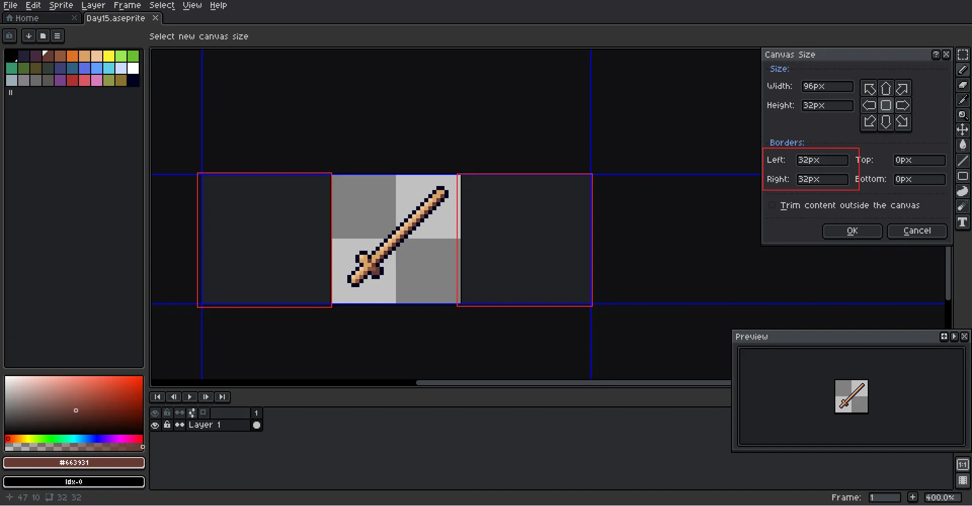Select the Zoom magnifier tool
This screenshot has width=972, height=506.
click(962, 115)
